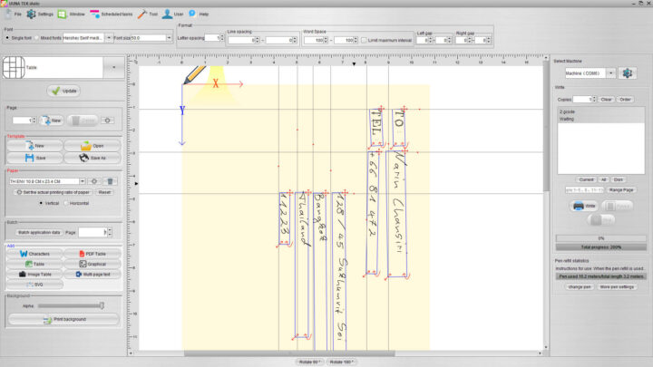Toggle Limit maximum interval checkbox
The image size is (653, 367).
click(x=364, y=41)
